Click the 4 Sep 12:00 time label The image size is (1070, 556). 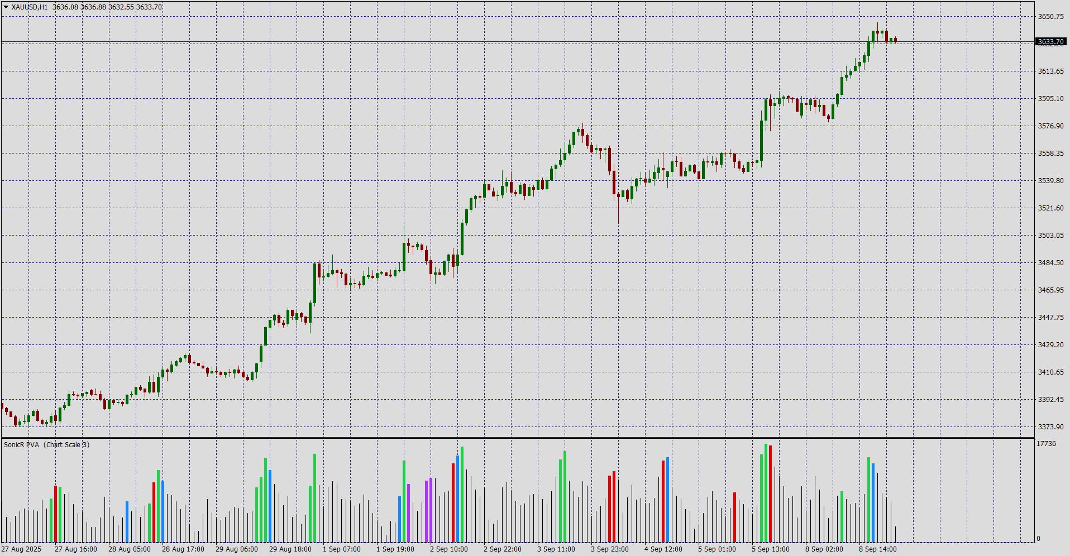coord(663,549)
